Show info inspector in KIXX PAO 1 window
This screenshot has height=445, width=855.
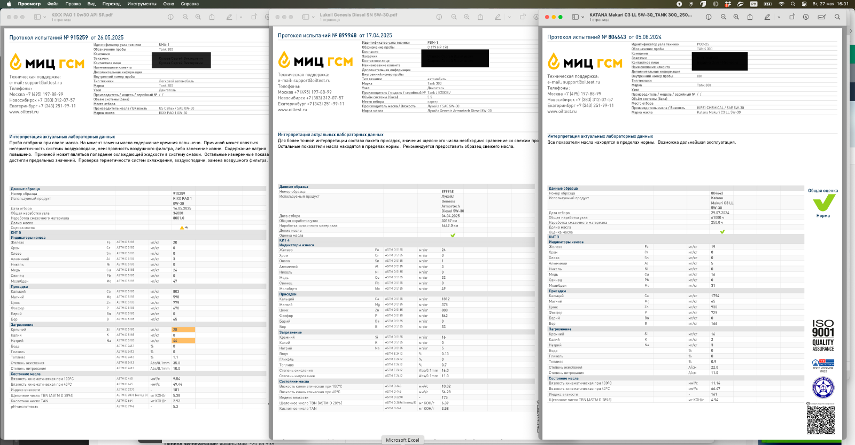170,17
